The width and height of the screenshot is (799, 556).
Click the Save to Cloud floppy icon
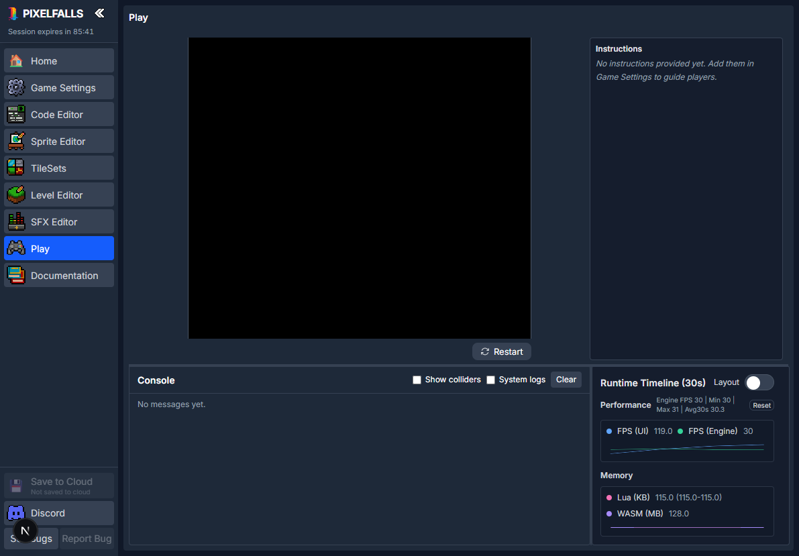tap(16, 486)
